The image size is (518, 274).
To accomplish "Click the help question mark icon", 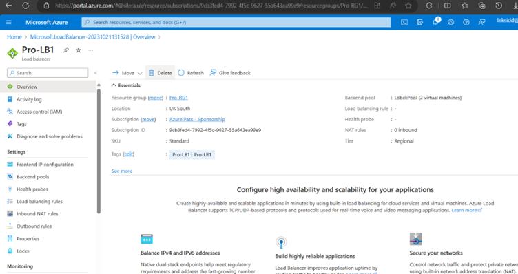I will tap(466, 23).
